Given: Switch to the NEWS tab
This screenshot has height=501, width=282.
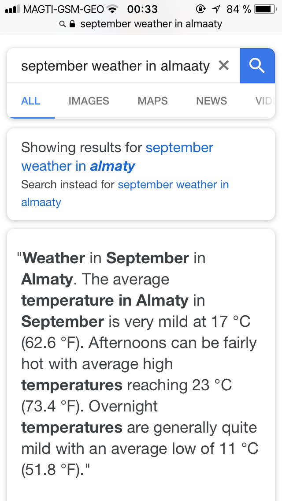Looking at the screenshot, I should tap(211, 101).
